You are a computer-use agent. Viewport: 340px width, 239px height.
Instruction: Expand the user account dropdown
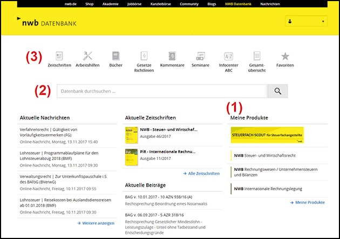306,22
